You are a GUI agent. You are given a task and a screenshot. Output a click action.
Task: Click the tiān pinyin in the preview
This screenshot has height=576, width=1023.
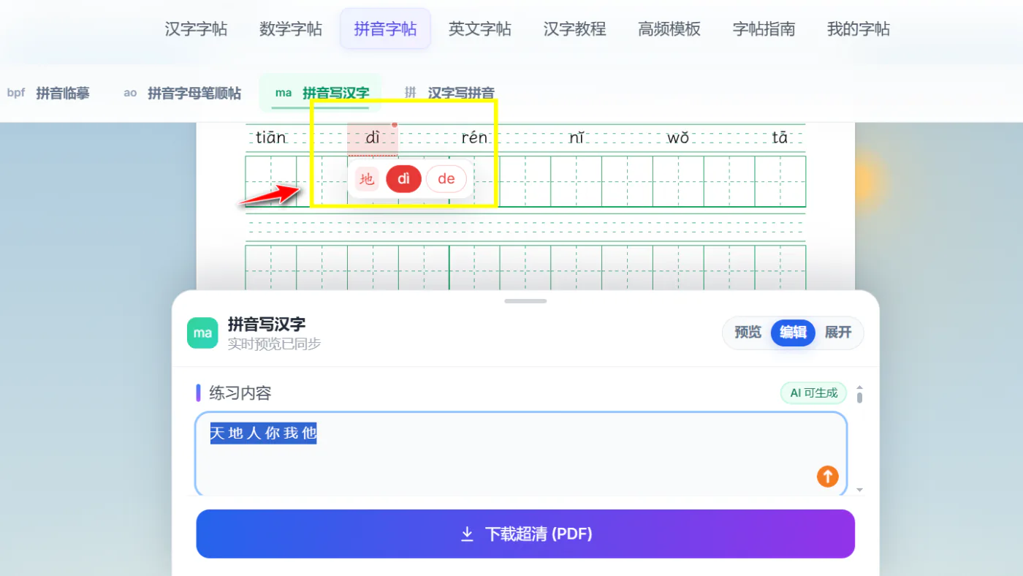(271, 137)
